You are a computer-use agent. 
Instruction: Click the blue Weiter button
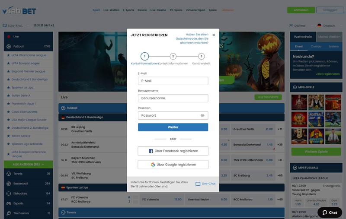(173, 127)
